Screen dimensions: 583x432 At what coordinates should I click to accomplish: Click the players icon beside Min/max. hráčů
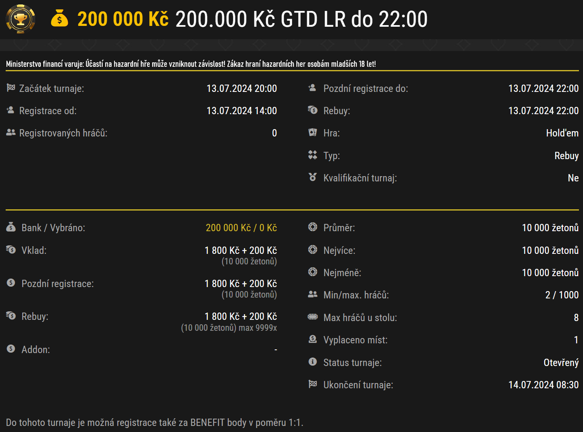[313, 294]
